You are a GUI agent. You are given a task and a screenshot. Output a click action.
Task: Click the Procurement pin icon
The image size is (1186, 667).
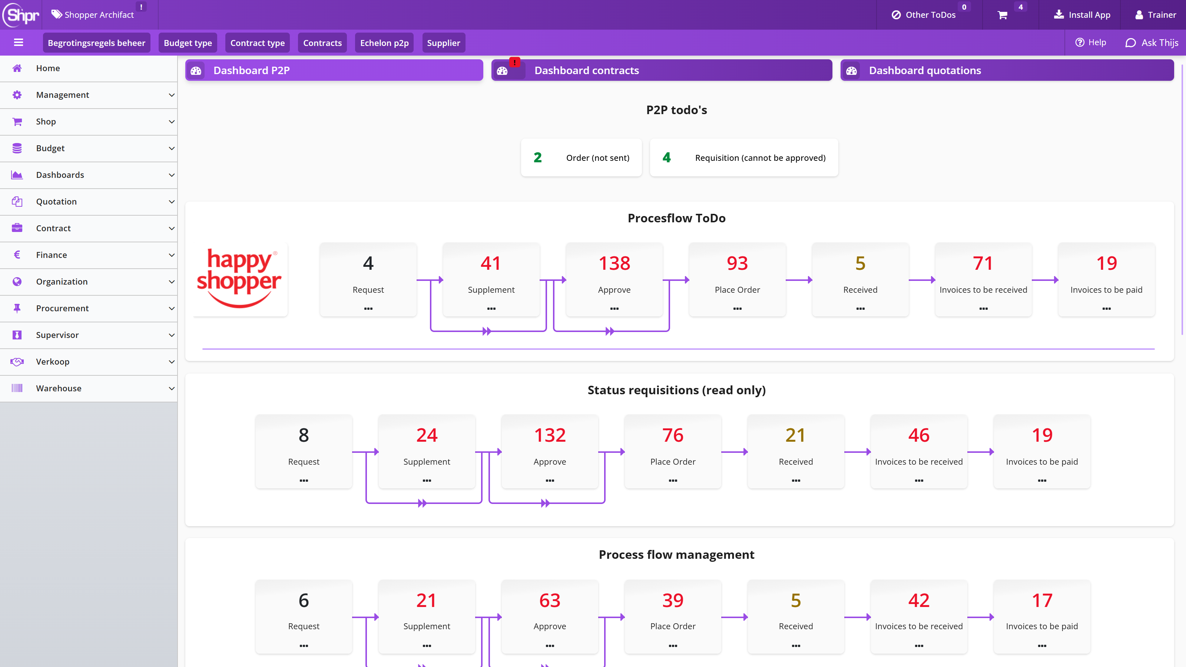click(x=17, y=308)
